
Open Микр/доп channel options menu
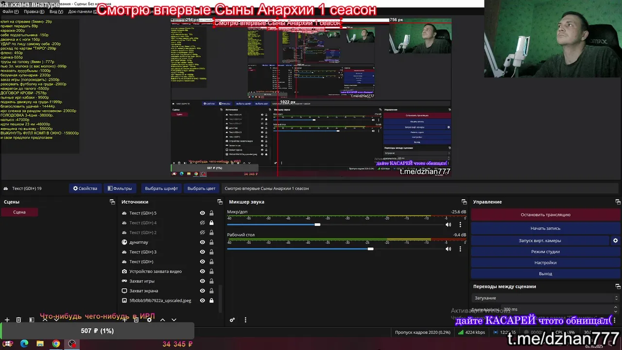click(460, 225)
